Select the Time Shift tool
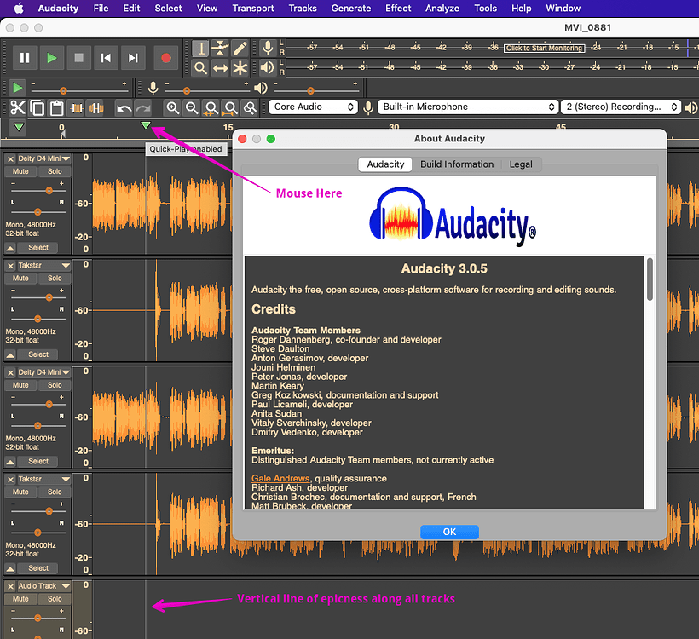The image size is (699, 639). pos(220,67)
